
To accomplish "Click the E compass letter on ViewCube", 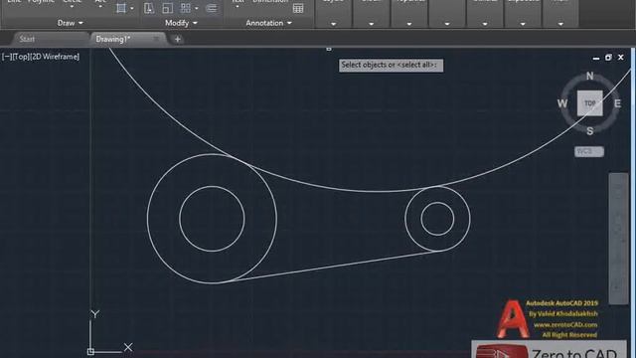I will (617, 103).
